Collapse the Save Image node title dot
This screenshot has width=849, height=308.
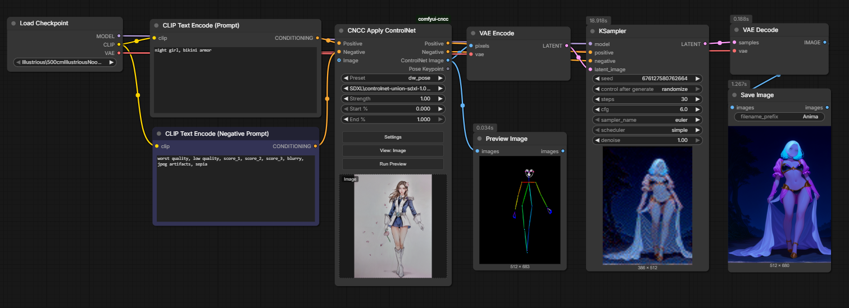tap(734, 95)
